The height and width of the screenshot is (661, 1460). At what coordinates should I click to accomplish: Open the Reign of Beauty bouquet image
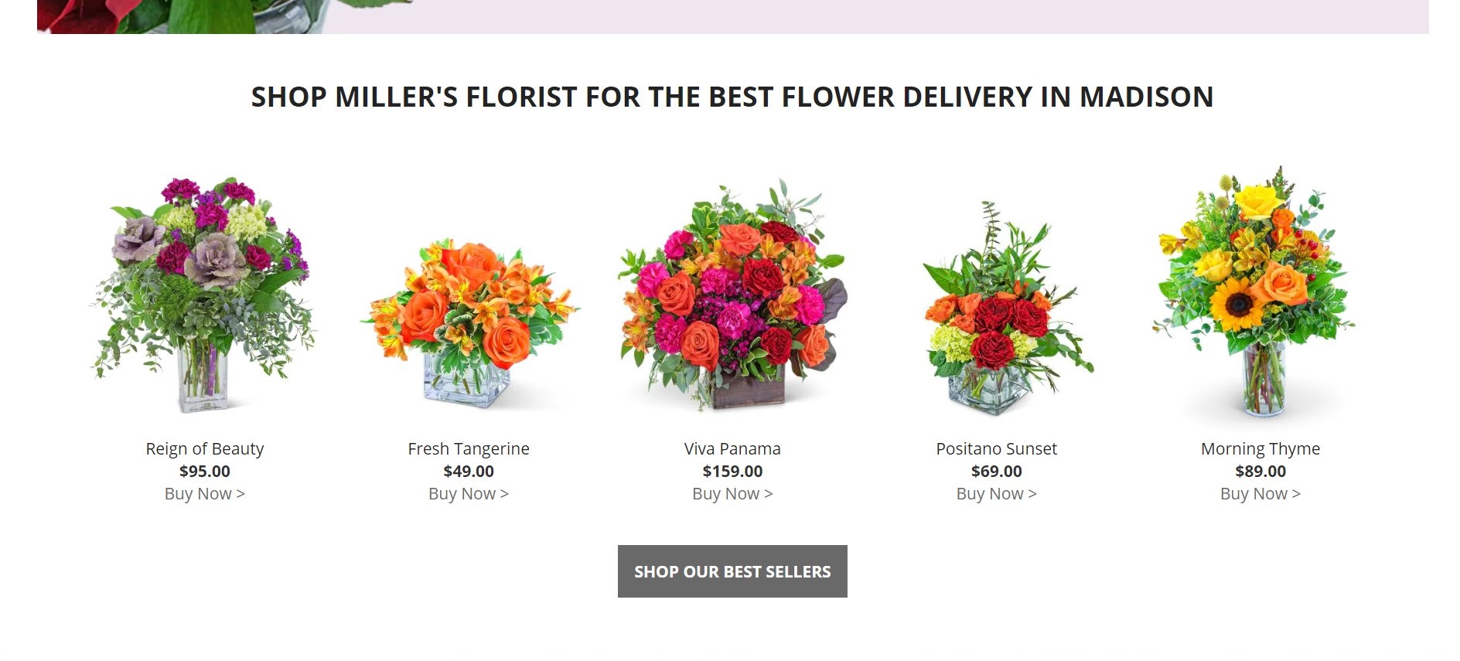point(204,294)
